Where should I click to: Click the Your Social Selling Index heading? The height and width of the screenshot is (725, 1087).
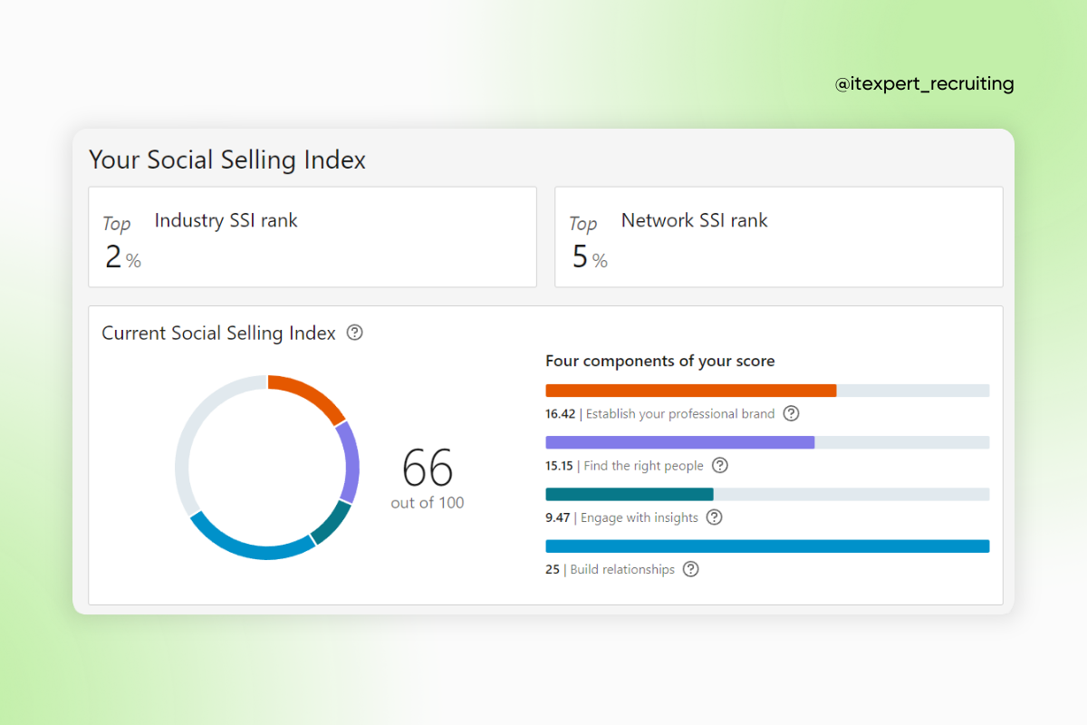[227, 160]
